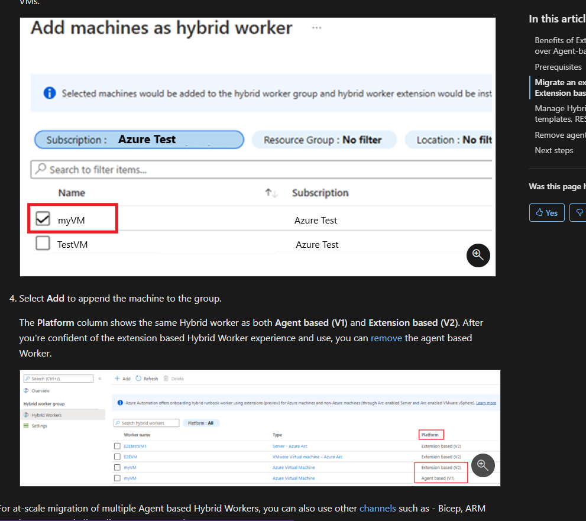Click the ellipsis next to Add machines as hybrid worker
This screenshot has width=586, height=521.
(316, 28)
